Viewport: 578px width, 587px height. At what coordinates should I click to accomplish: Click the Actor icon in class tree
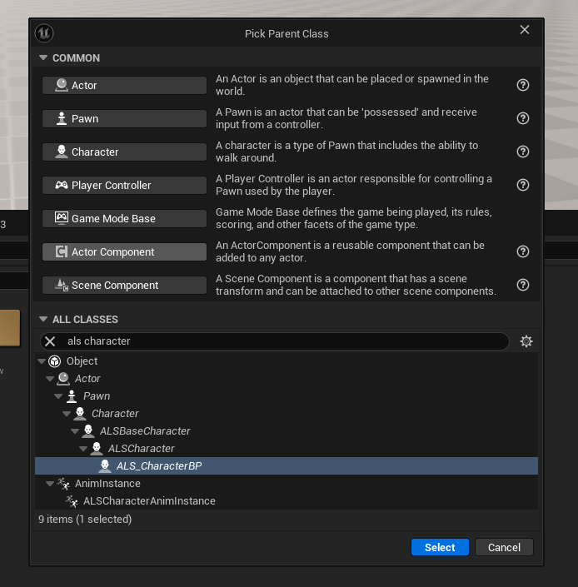tap(63, 379)
